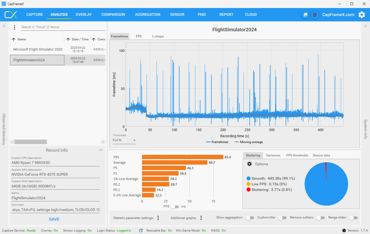The height and width of the screenshot is (234, 370).
Task: Open the settings gear in the header
Action: tap(362, 15)
